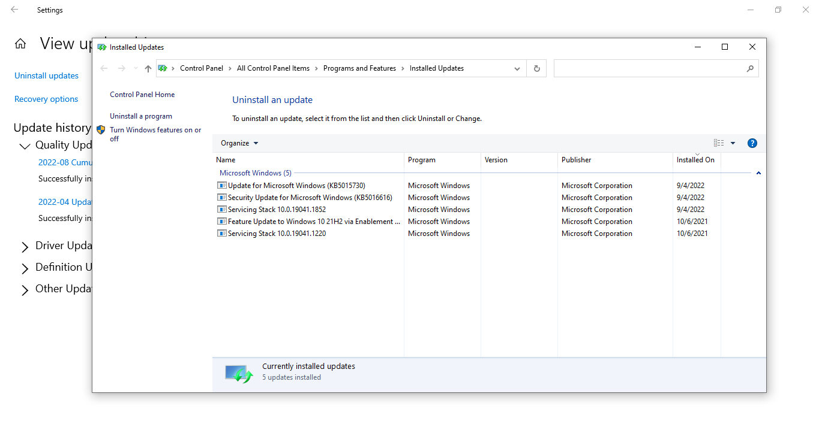Viewport: 819px width, 433px height.
Task: Select Feature Update to Windows 10 21H2
Action: click(314, 222)
